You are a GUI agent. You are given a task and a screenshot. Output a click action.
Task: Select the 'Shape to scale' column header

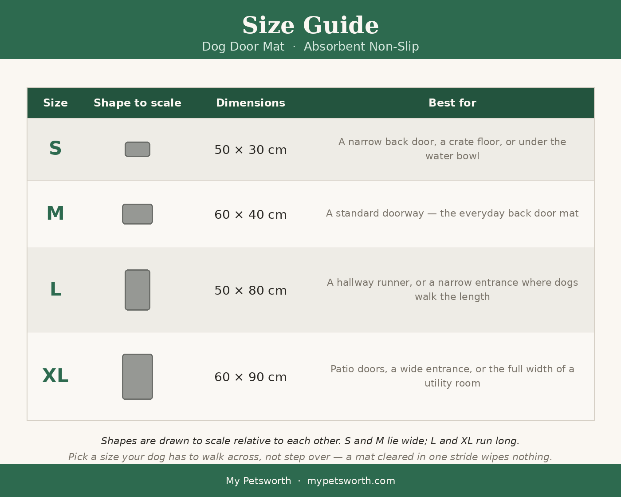pyautogui.click(x=138, y=103)
